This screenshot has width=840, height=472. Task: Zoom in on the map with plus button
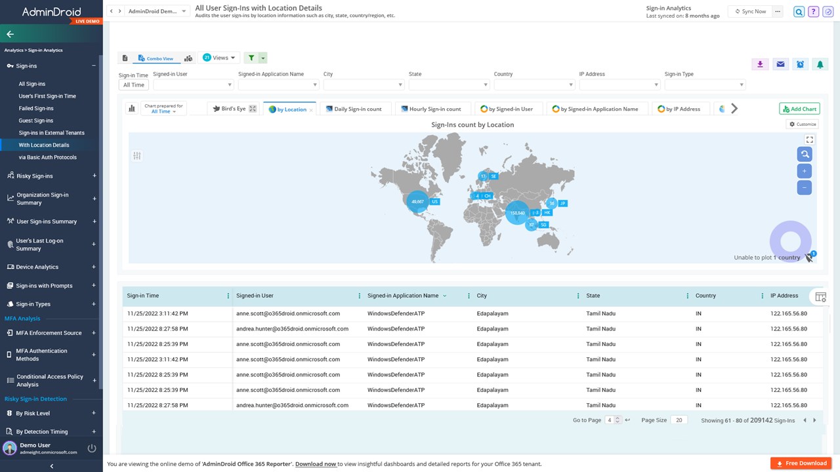[x=805, y=171]
